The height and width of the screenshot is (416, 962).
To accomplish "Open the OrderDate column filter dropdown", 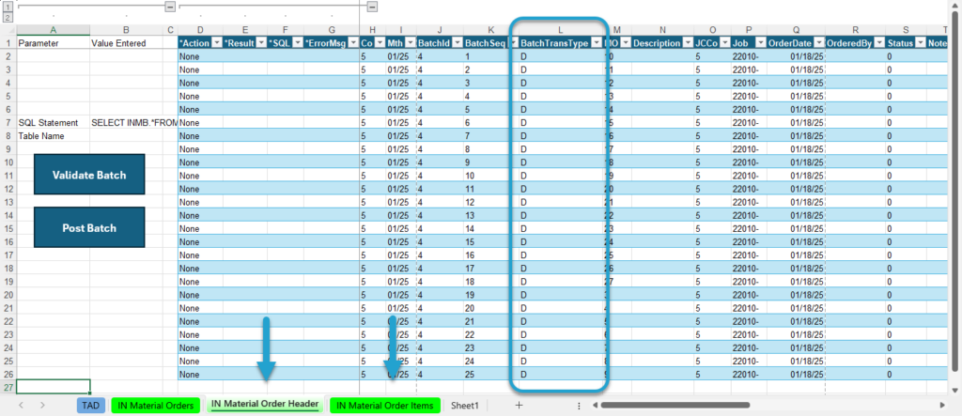I will click(818, 43).
